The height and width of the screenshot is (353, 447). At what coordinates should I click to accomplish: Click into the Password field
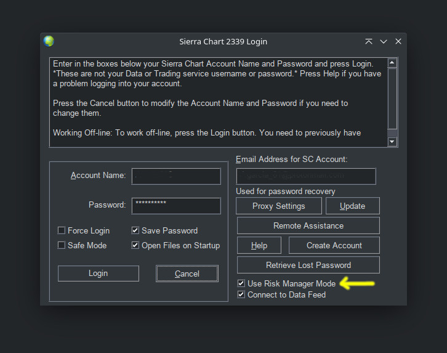(176, 206)
